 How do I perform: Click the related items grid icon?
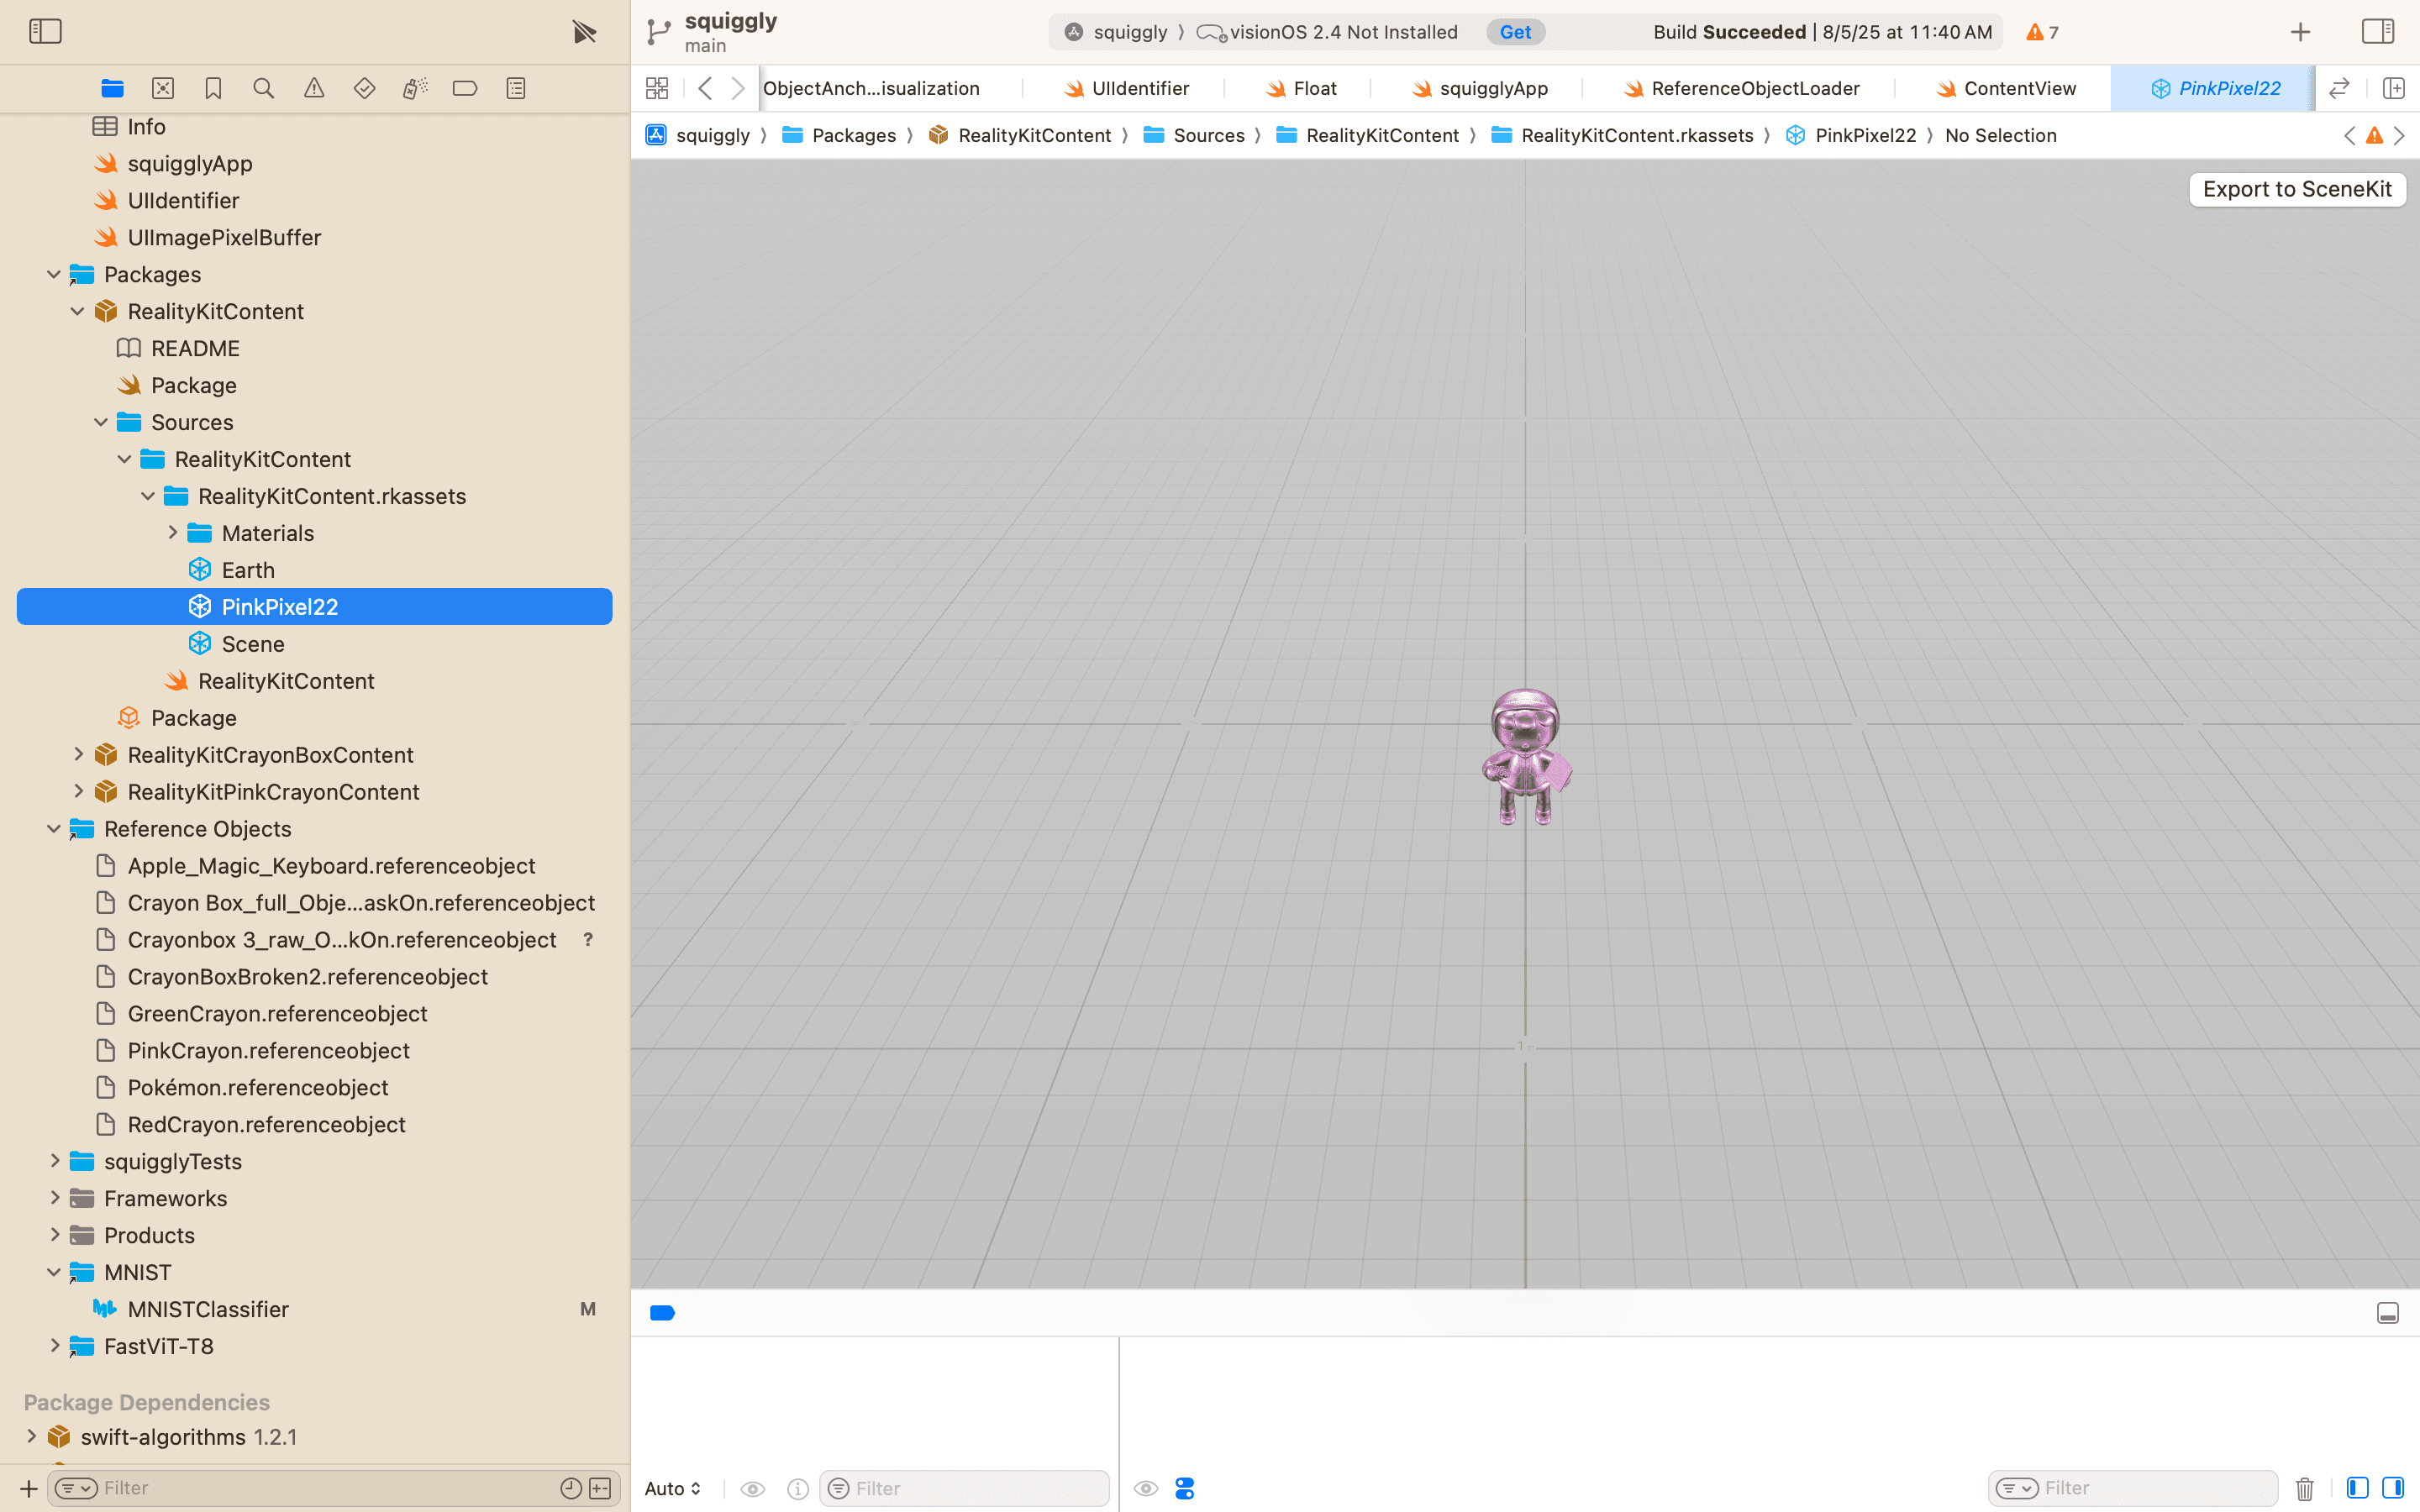click(x=657, y=88)
